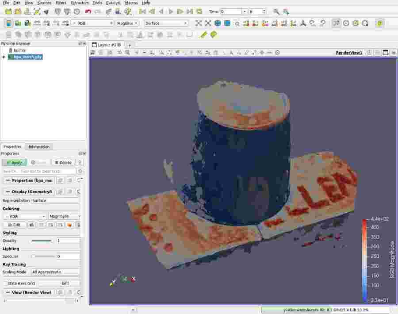
Task: Click the help question mark in Properties
Action: click(x=80, y=162)
